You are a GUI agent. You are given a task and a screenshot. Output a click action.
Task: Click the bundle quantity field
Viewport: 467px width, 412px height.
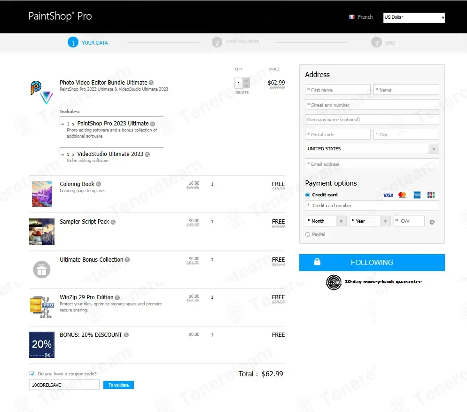point(239,84)
